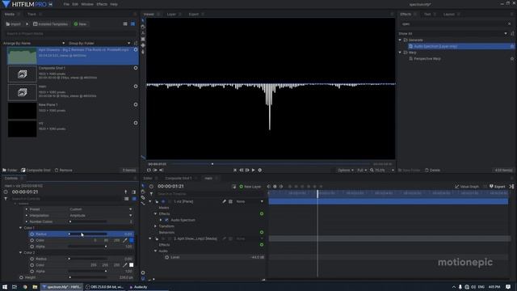Open the Preset Custom dropdown
517x291 pixels.
tap(100, 209)
